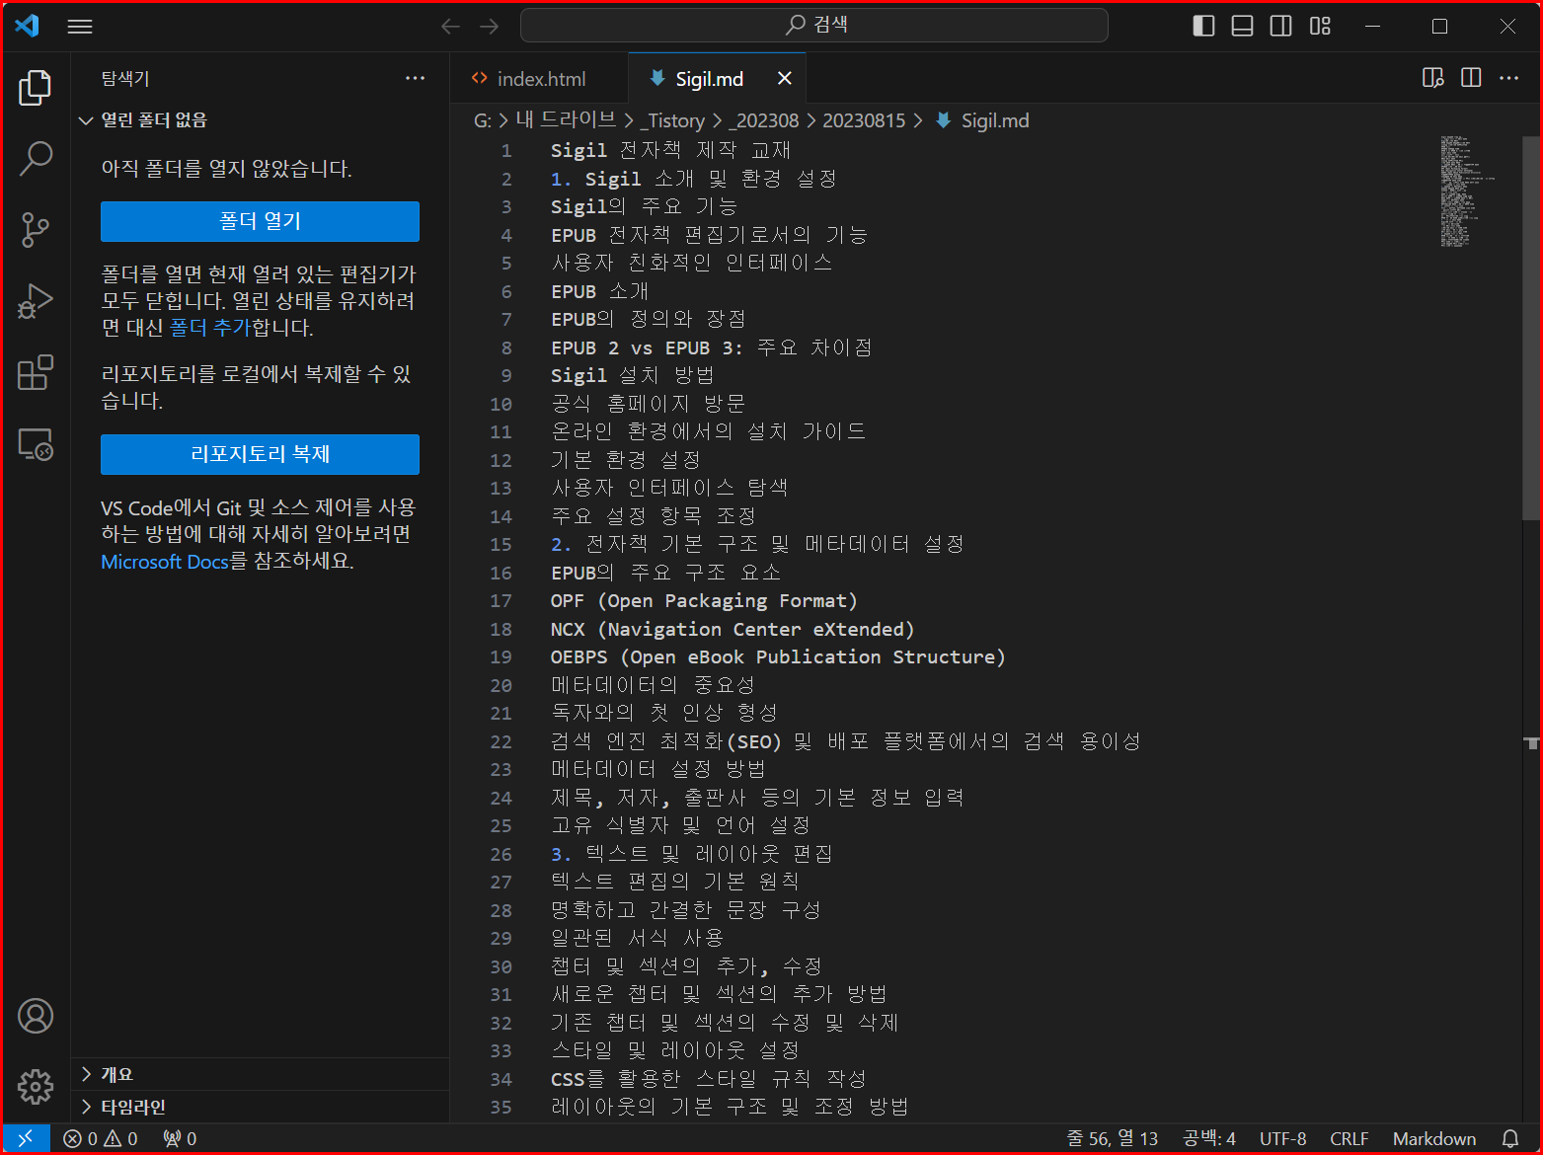1543x1155 pixels.
Task: Open errors and warnings count
Action: click(101, 1138)
